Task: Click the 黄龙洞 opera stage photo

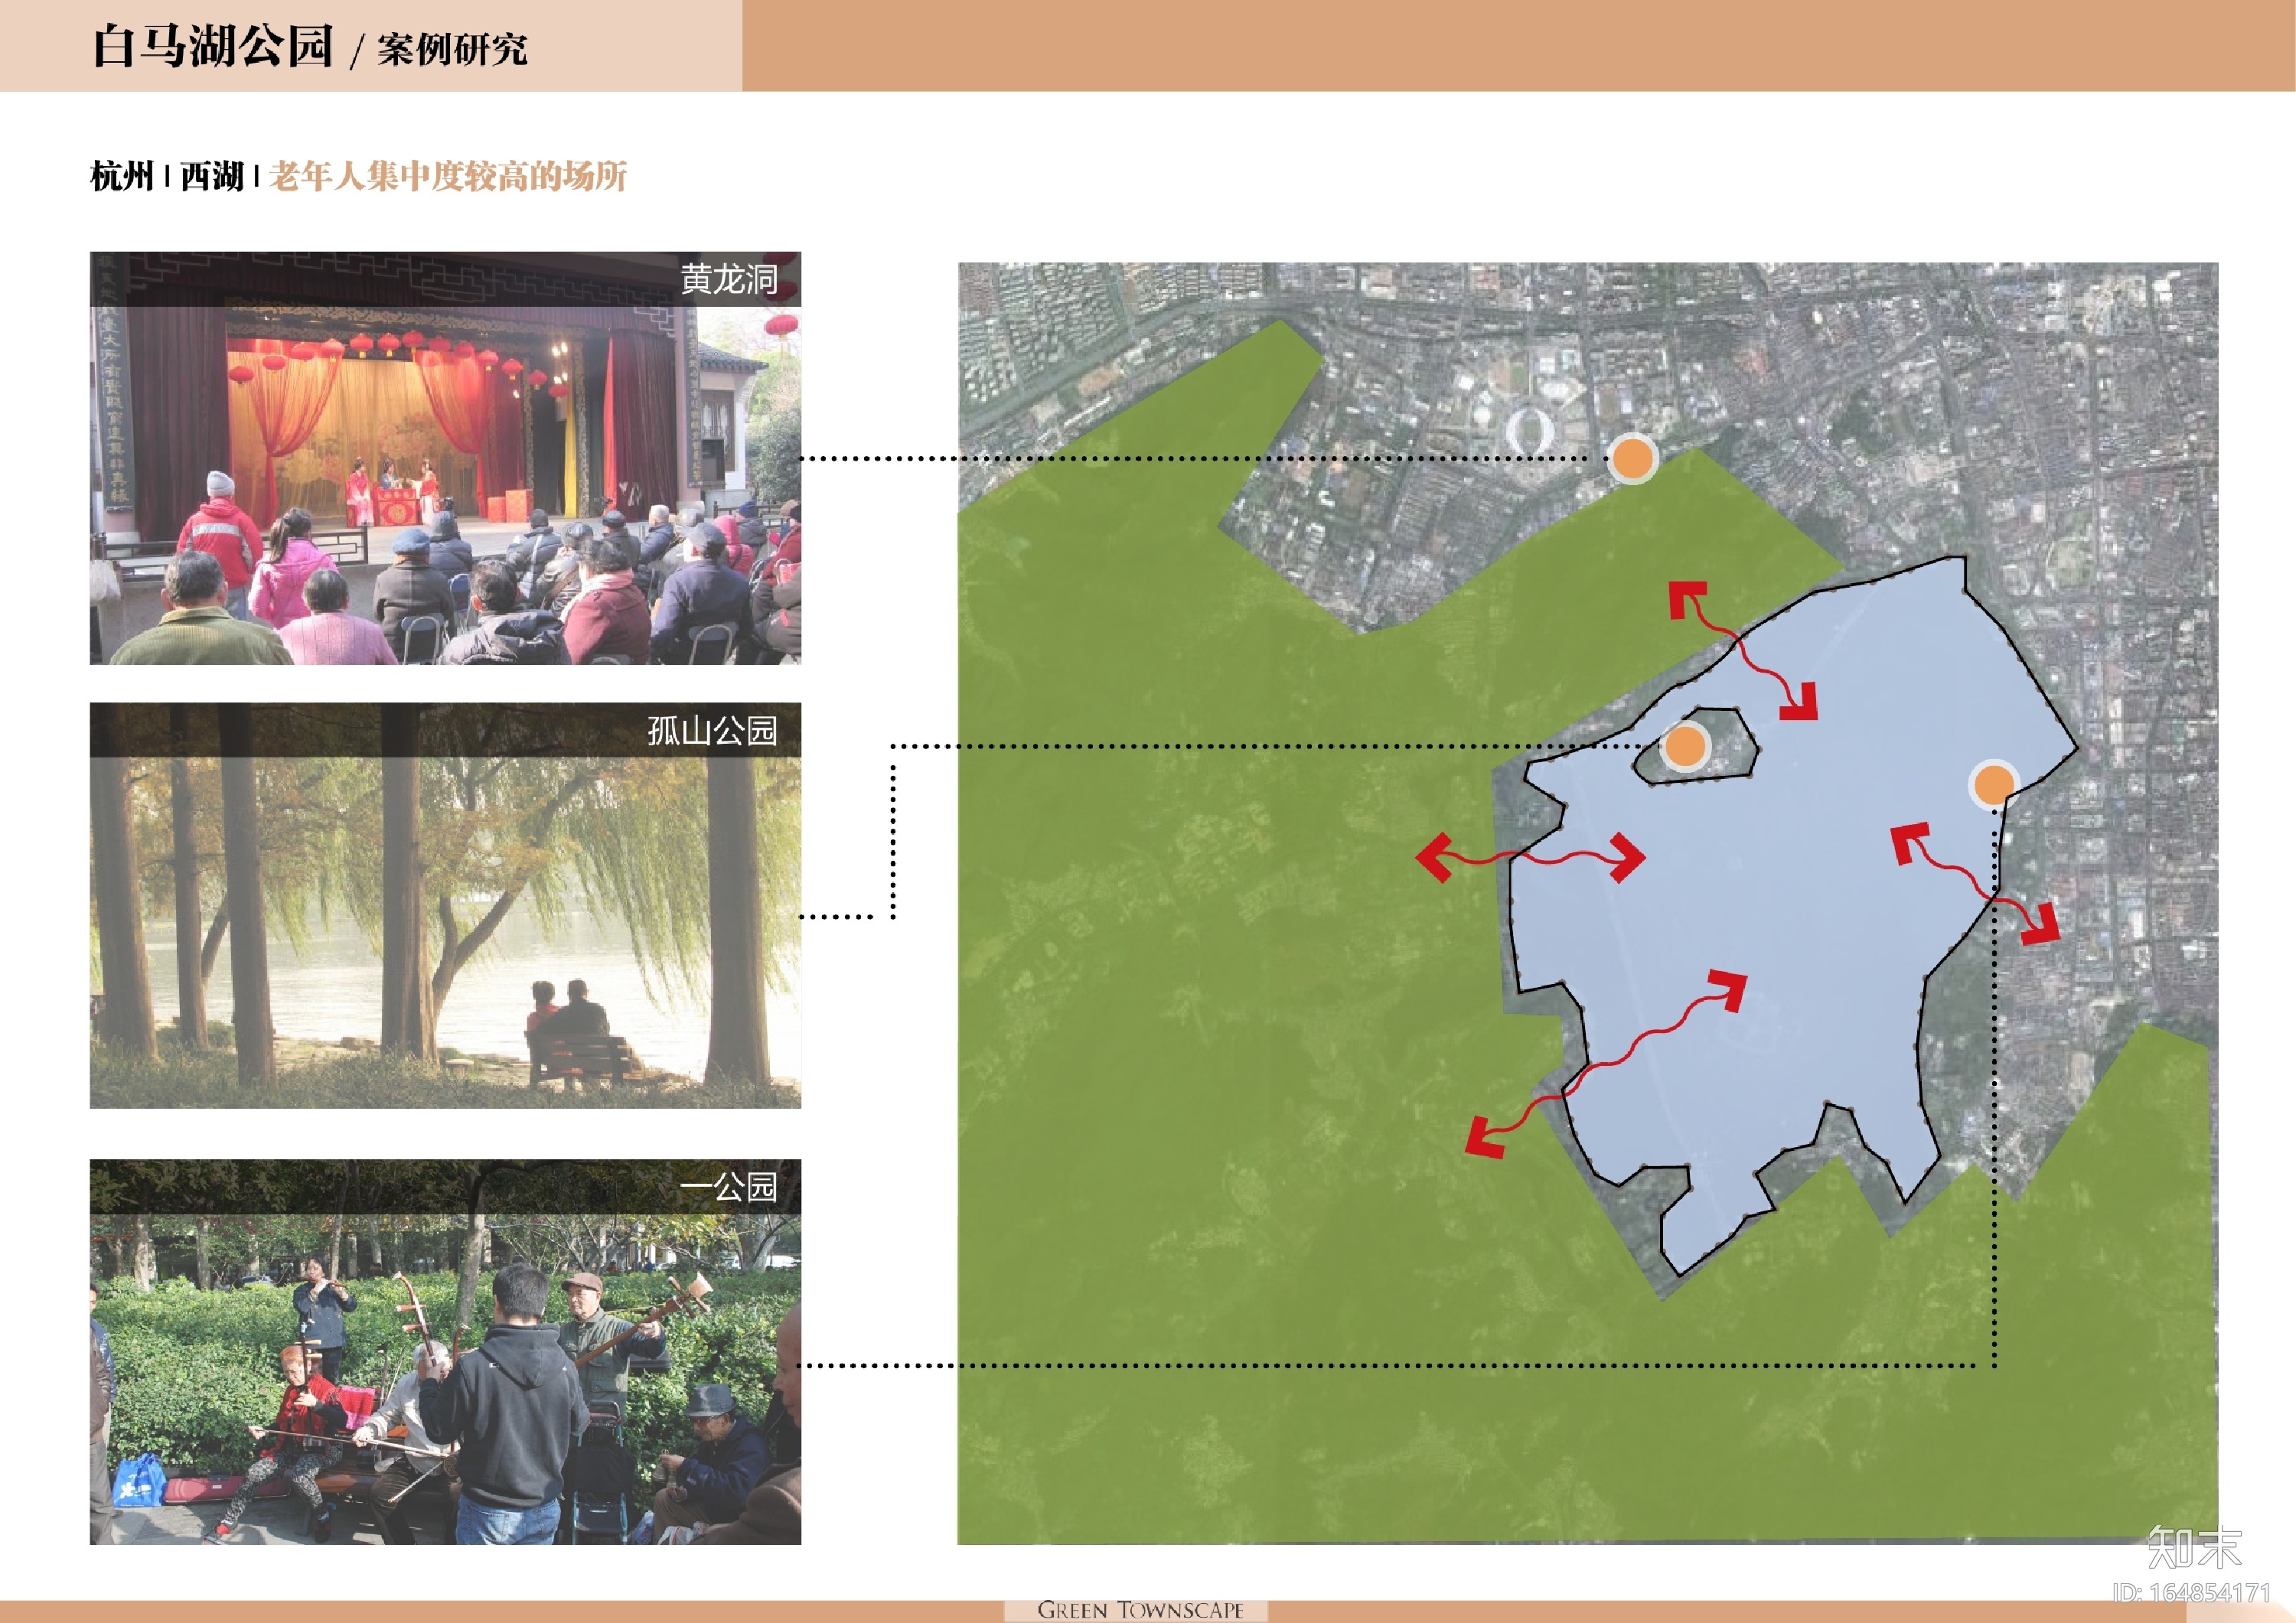Action: click(x=445, y=458)
